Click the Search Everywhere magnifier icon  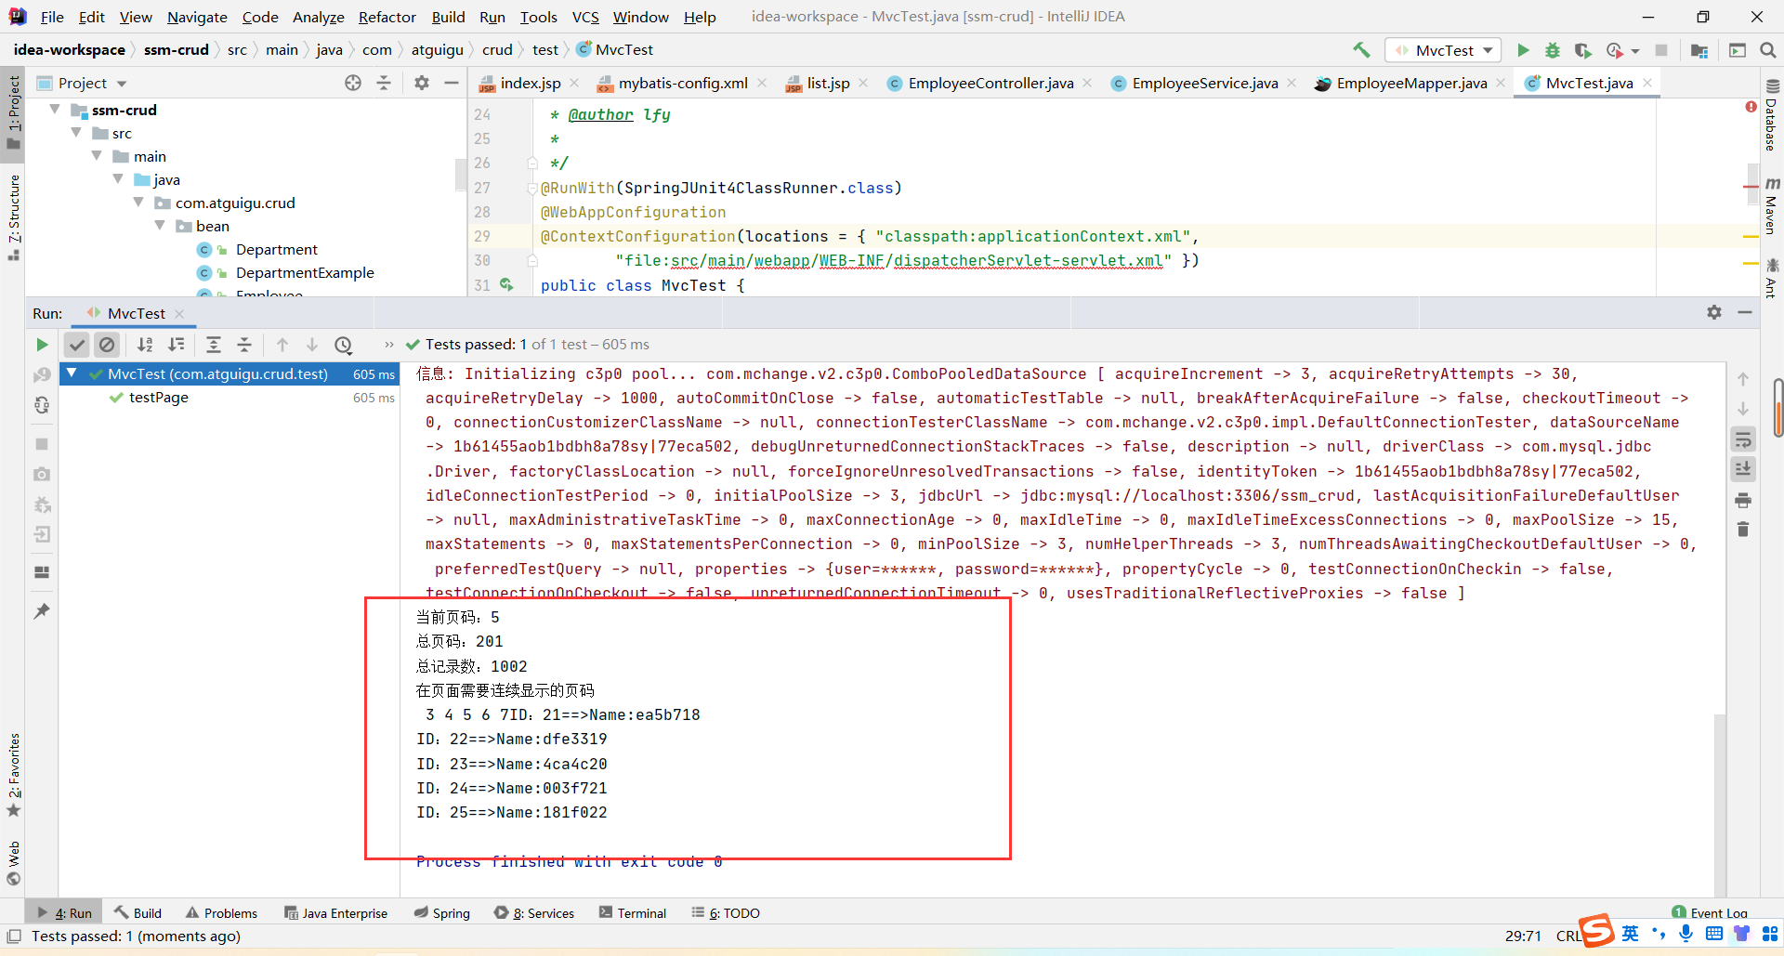coord(1768,50)
